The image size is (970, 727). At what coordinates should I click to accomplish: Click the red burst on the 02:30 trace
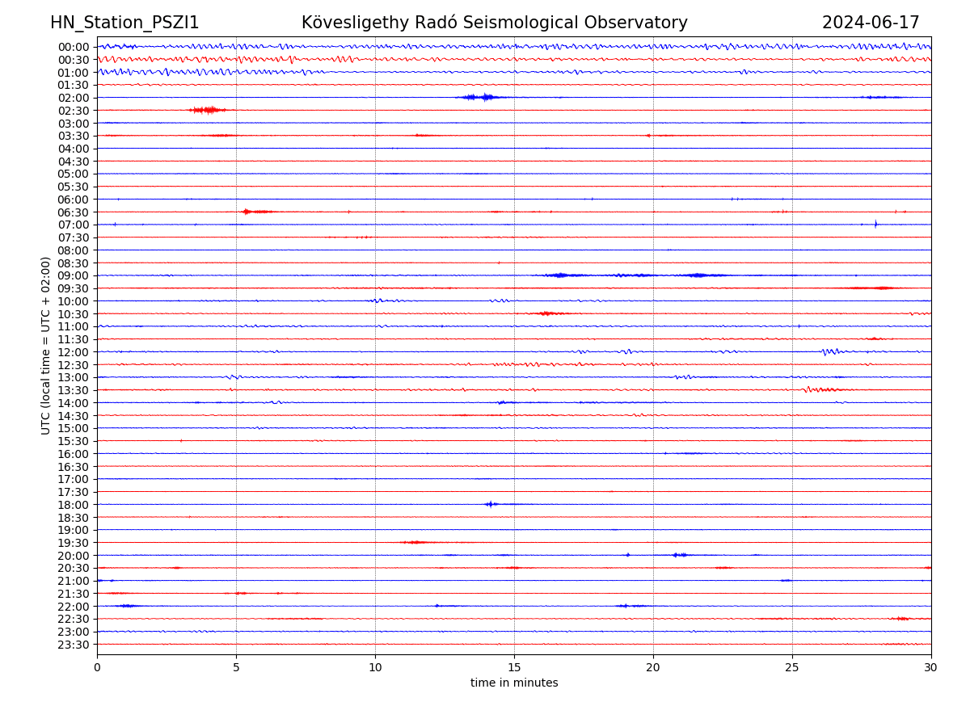(x=209, y=110)
